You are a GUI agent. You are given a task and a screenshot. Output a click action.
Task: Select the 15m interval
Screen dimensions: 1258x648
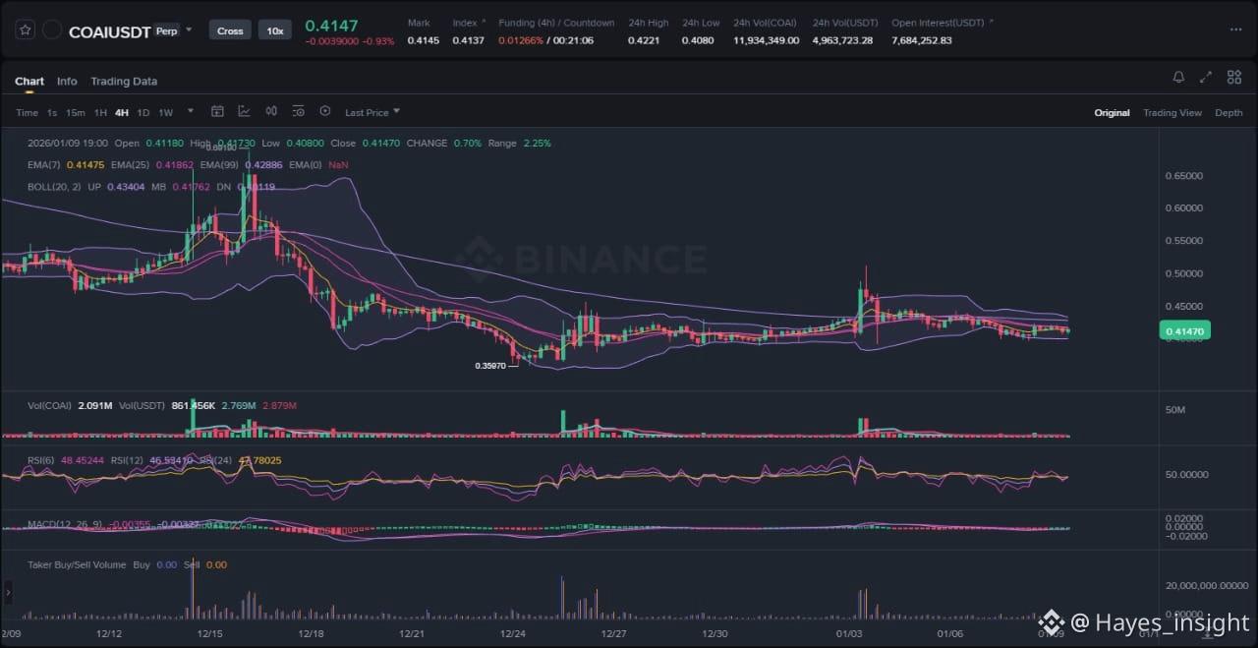[x=76, y=113]
